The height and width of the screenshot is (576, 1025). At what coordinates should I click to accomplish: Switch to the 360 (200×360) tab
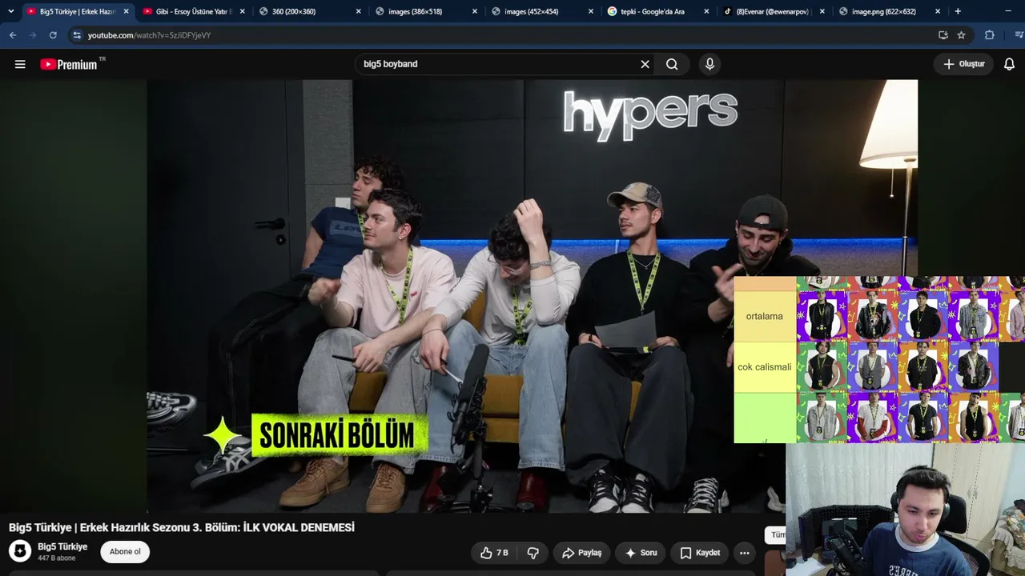pos(310,11)
